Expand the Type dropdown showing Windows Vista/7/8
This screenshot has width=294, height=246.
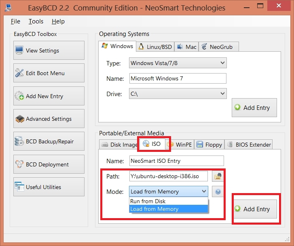(x=178, y=63)
